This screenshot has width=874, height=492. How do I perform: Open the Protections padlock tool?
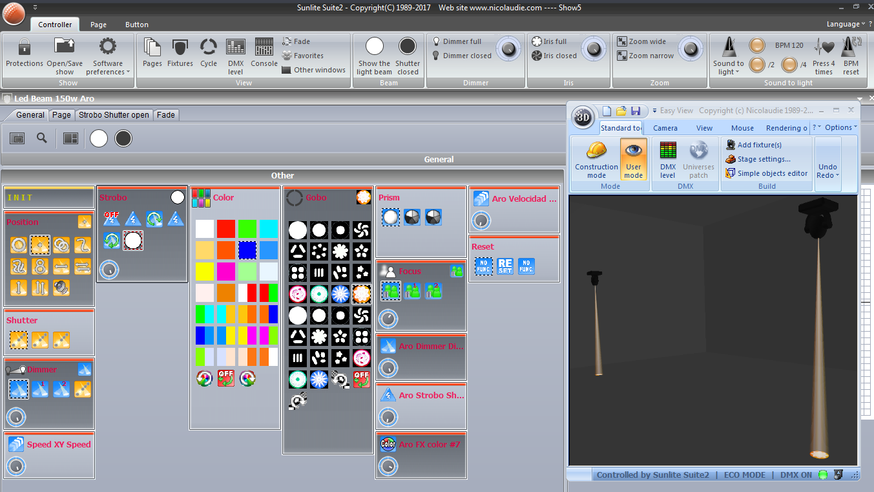[25, 53]
